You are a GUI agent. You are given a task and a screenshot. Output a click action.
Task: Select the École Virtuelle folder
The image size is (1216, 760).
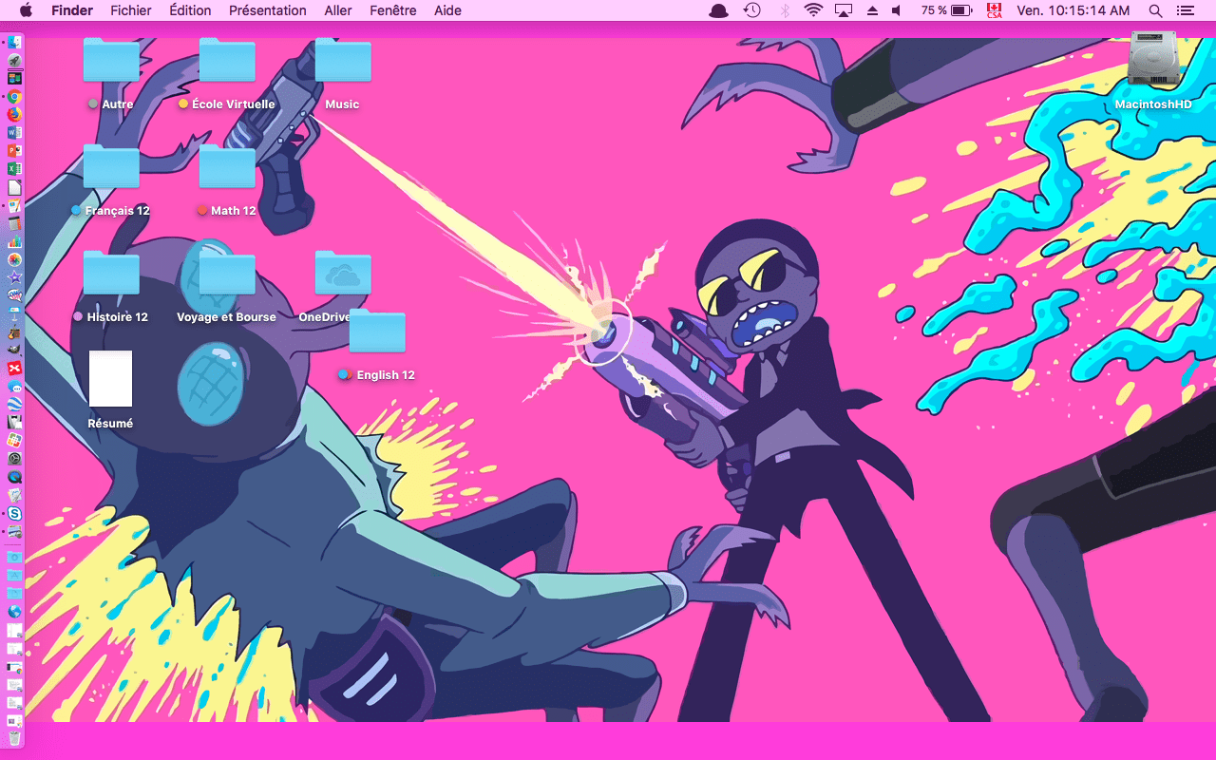click(x=227, y=74)
